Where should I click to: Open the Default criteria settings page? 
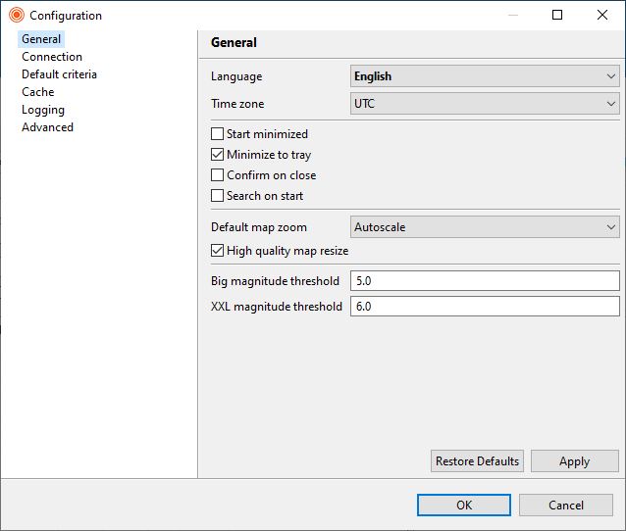[59, 74]
